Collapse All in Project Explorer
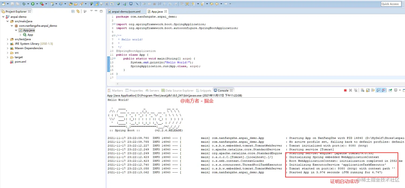This screenshot has height=188, width=405. click(73, 11)
